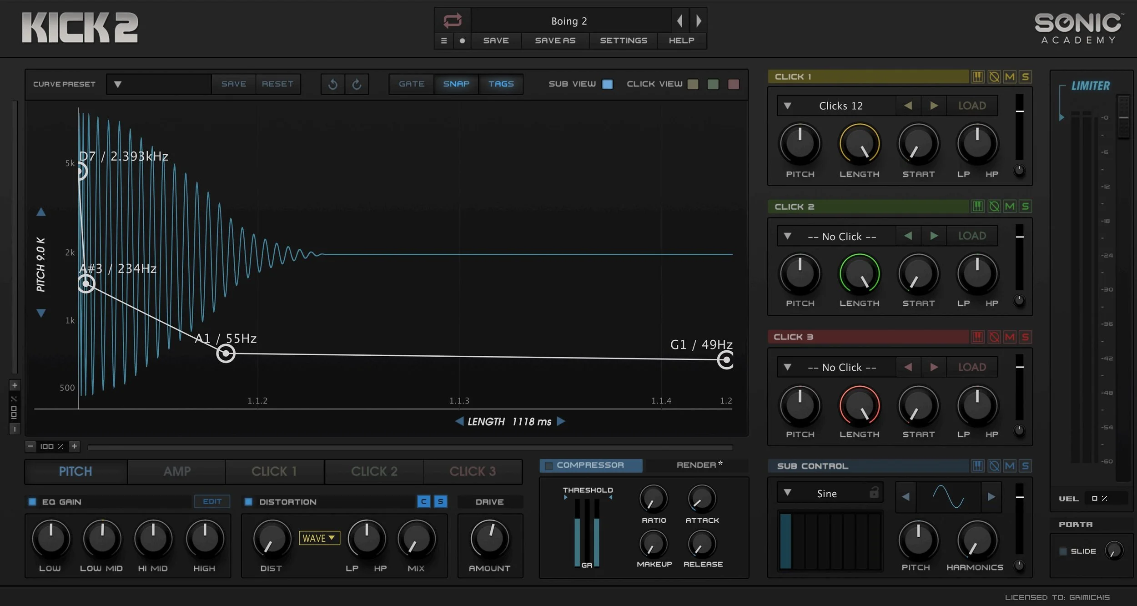Screen dimensions: 1137x606
Task: Click the SAVE AS button
Action: tap(555, 40)
